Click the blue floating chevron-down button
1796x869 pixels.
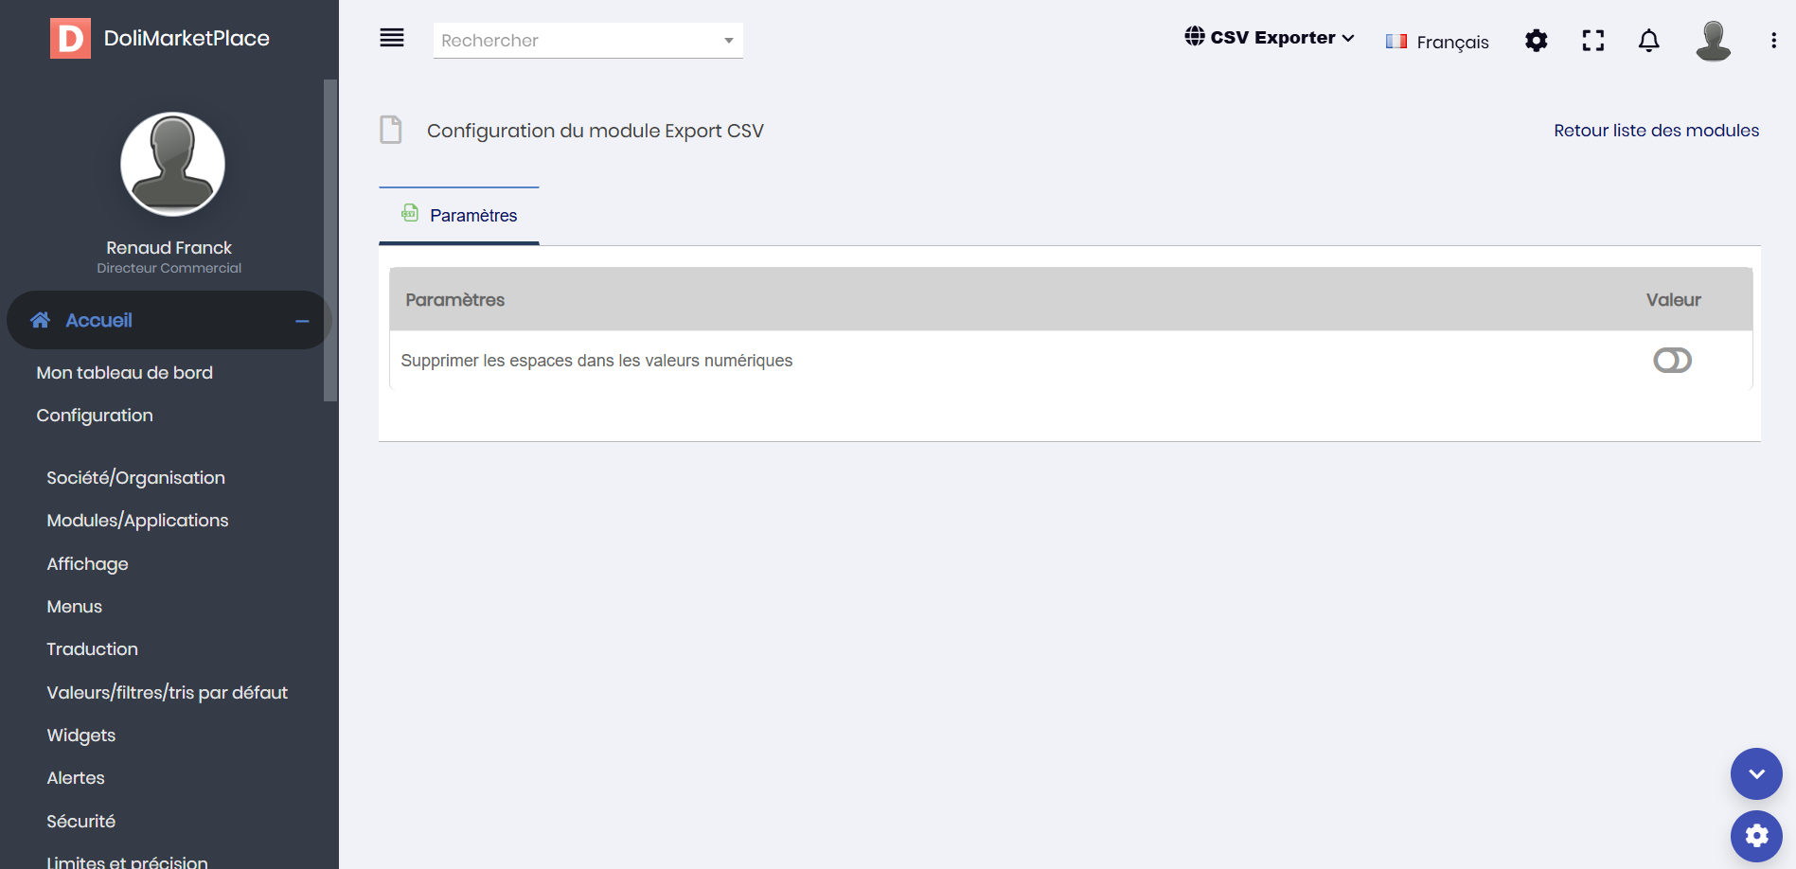[1756, 774]
